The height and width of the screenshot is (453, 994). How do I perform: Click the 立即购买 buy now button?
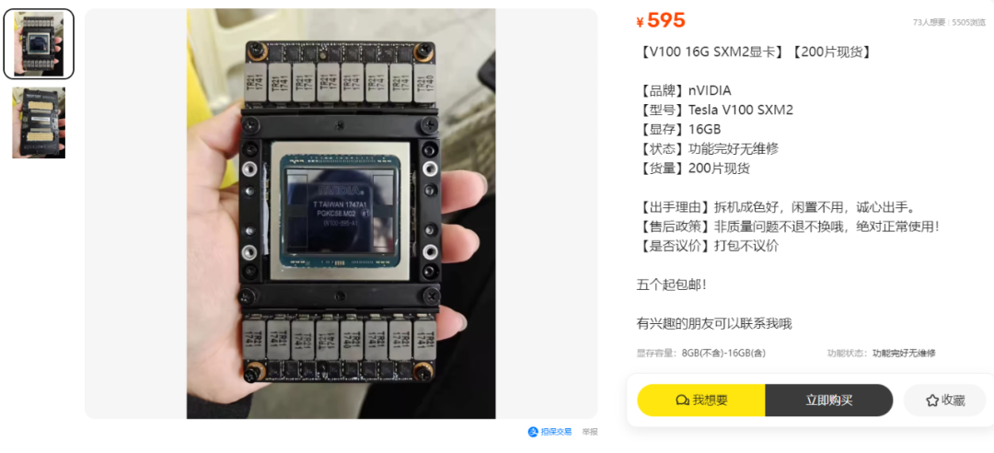pos(829,401)
